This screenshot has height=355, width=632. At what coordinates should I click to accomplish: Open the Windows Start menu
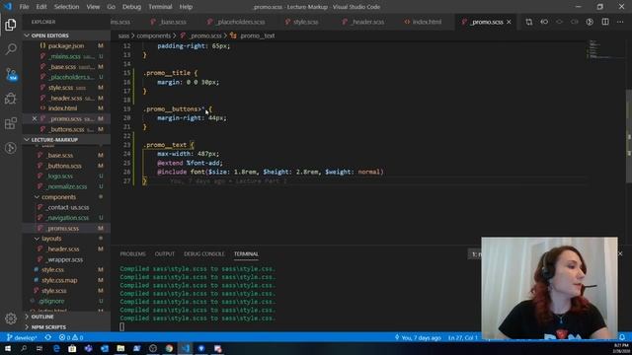tap(8, 348)
